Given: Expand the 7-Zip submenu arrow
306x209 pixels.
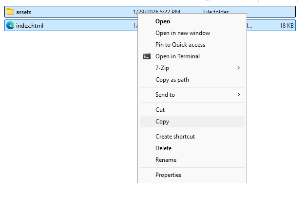Looking at the screenshot, I should click(238, 68).
